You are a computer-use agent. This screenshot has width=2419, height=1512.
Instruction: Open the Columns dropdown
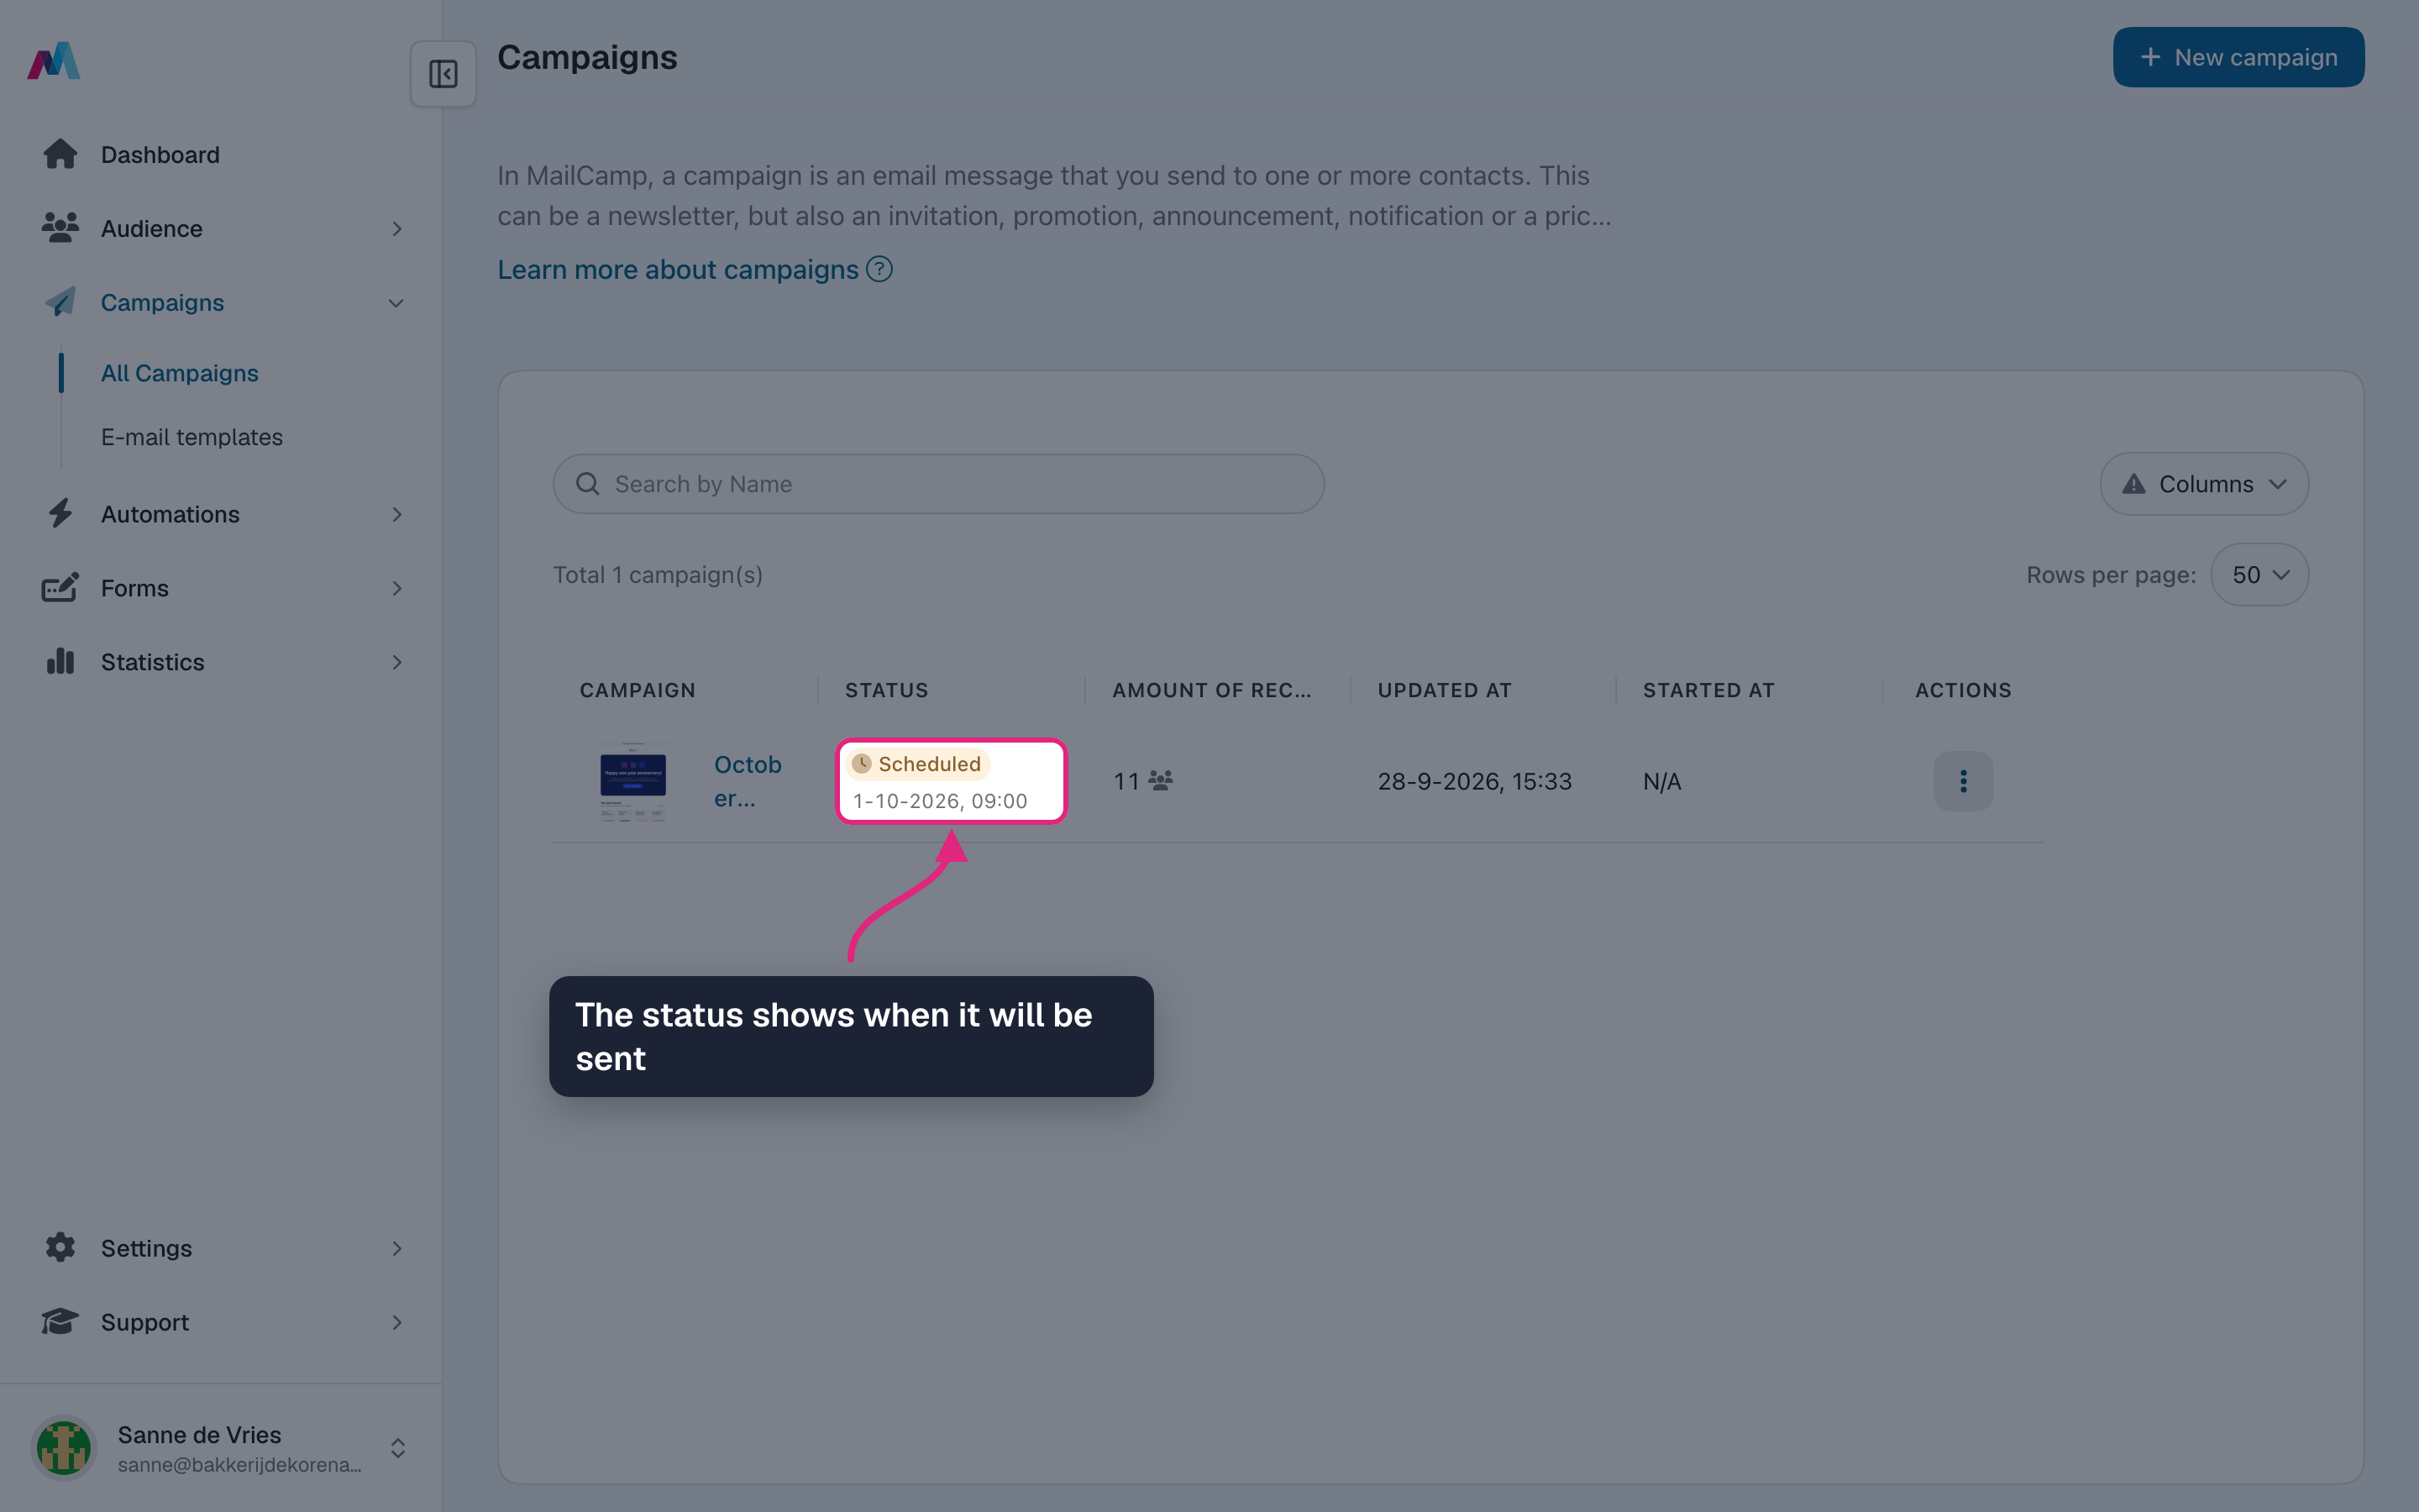(2204, 484)
